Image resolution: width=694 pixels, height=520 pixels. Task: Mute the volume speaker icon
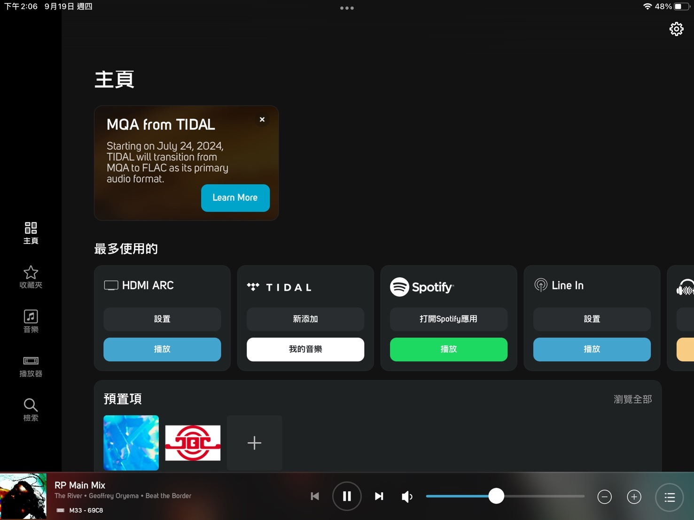click(407, 497)
